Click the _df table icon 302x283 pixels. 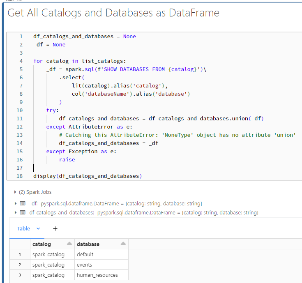tap(23, 203)
